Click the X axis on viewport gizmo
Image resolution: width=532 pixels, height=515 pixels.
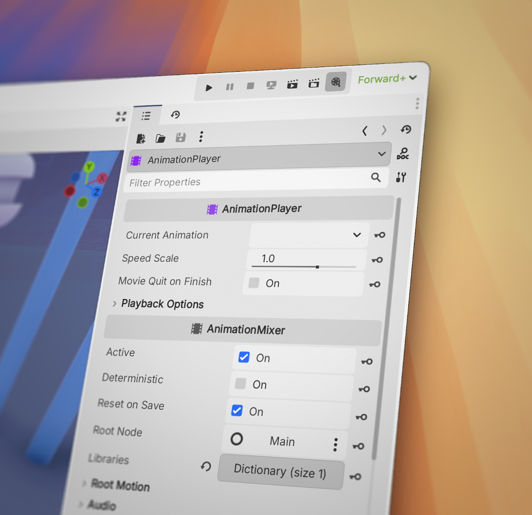[102, 178]
